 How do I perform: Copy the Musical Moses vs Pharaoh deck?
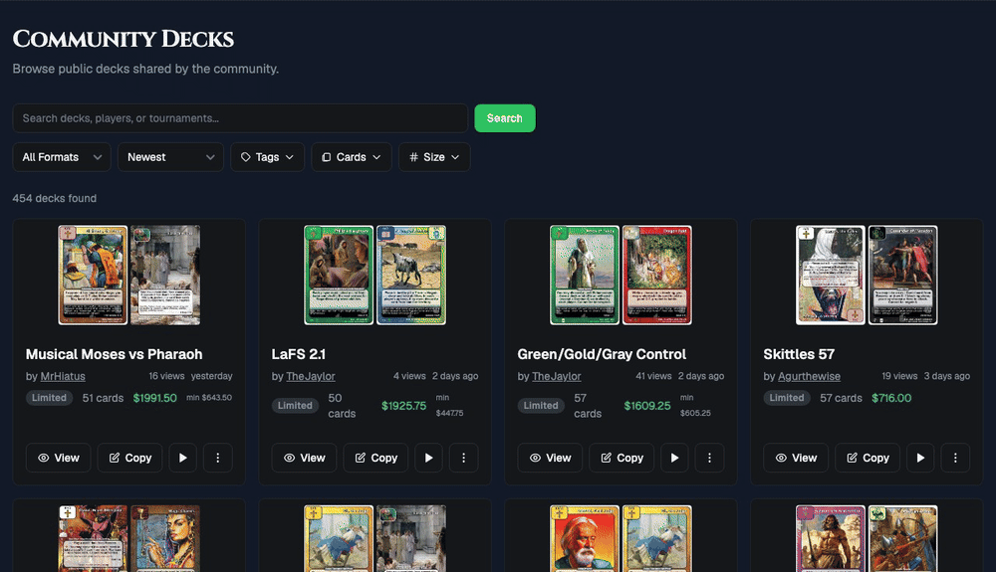pyautogui.click(x=129, y=458)
